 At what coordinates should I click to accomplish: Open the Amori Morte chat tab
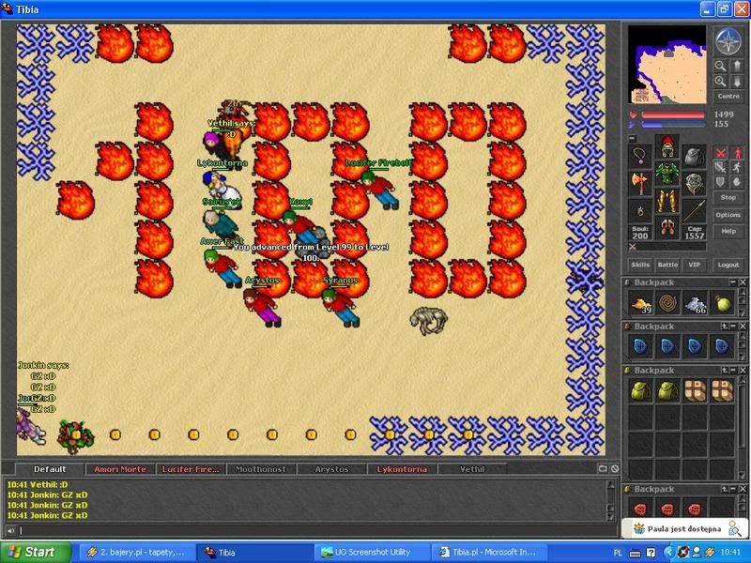point(120,469)
